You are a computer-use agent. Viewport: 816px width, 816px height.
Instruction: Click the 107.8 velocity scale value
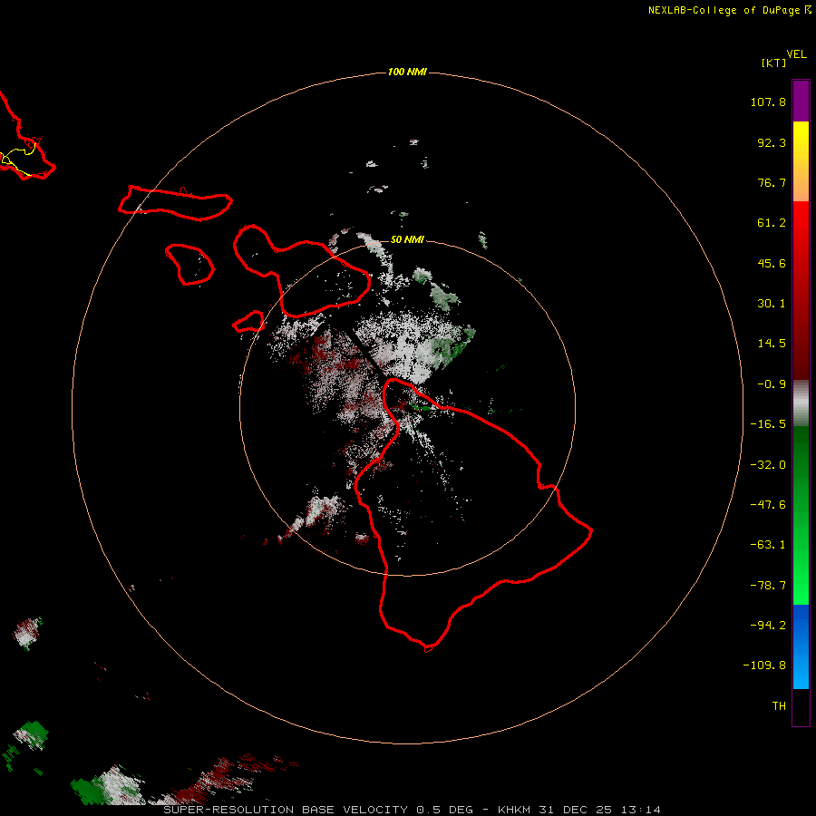point(768,102)
